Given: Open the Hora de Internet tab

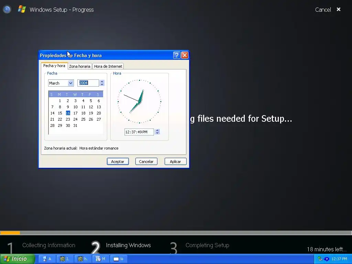Looking at the screenshot, I should pos(108,66).
